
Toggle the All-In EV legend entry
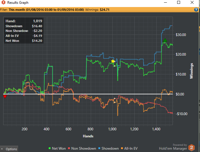tap(129, 148)
